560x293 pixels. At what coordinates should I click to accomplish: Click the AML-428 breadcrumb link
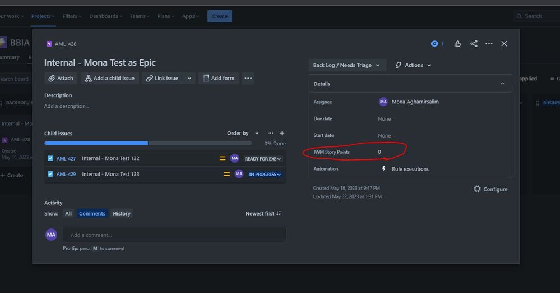pyautogui.click(x=66, y=44)
